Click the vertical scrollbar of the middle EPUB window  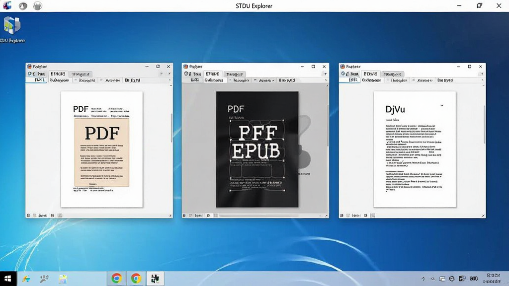328,125
